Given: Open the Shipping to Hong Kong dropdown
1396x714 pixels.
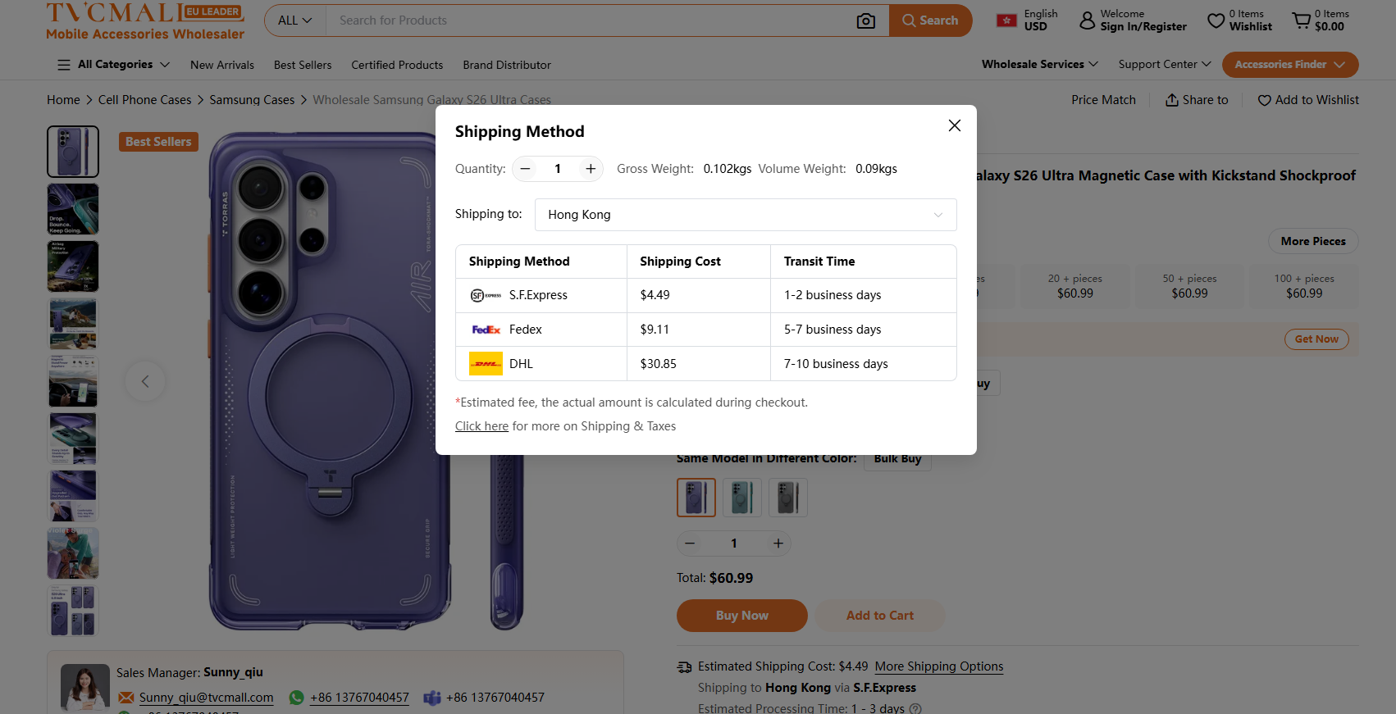Looking at the screenshot, I should coord(745,215).
